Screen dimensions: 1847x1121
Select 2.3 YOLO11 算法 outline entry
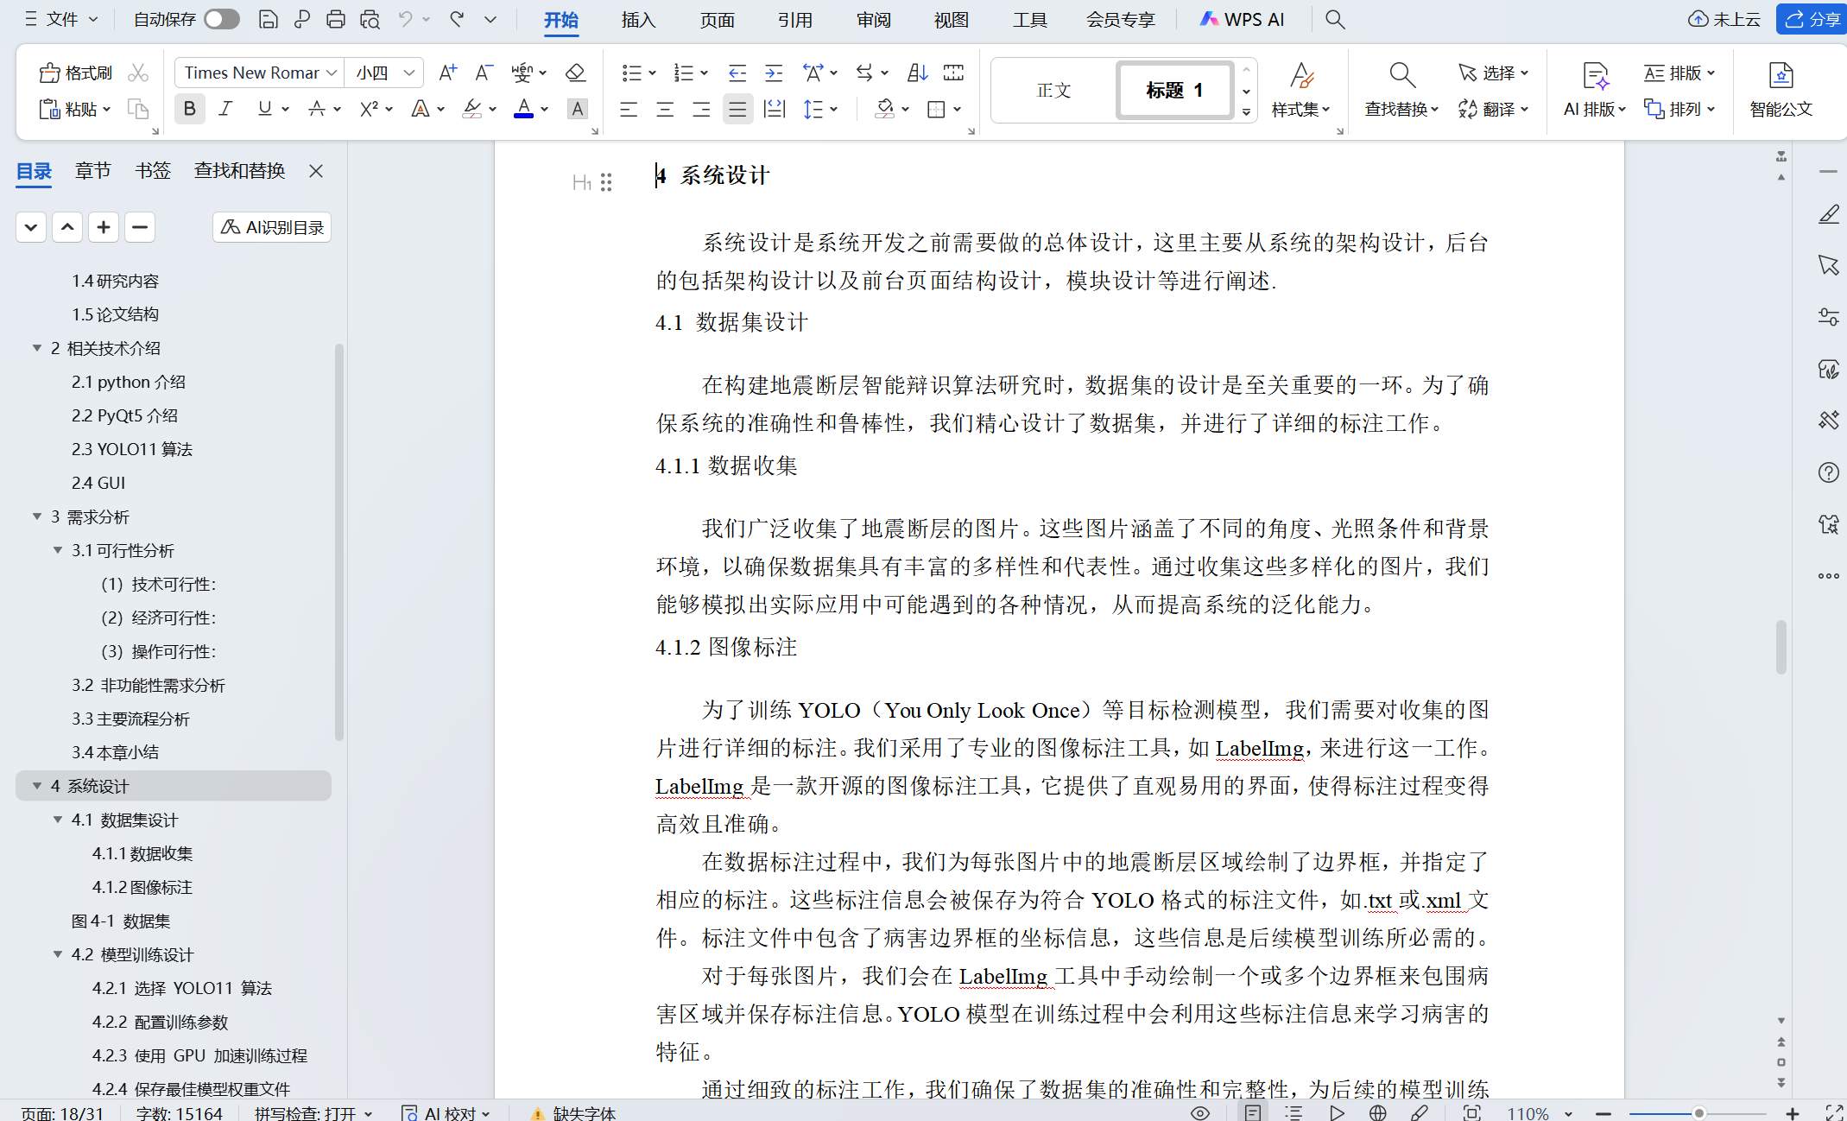click(x=132, y=449)
